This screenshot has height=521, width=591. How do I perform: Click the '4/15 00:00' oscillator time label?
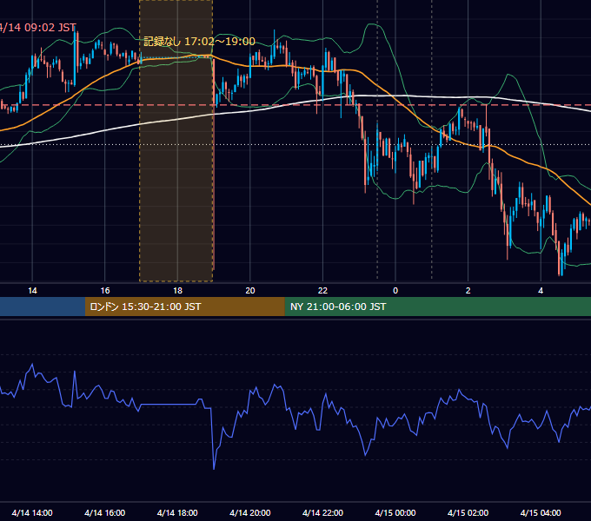[395, 513]
